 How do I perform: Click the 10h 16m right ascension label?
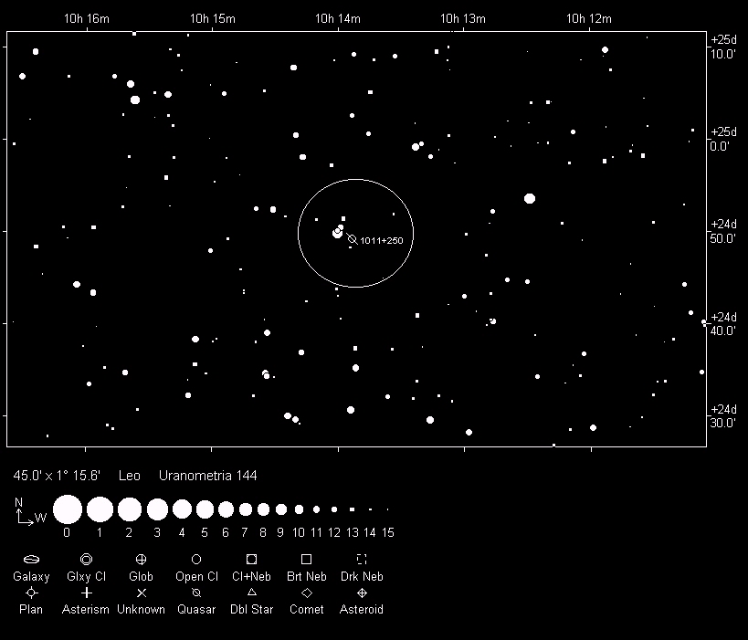[87, 18]
